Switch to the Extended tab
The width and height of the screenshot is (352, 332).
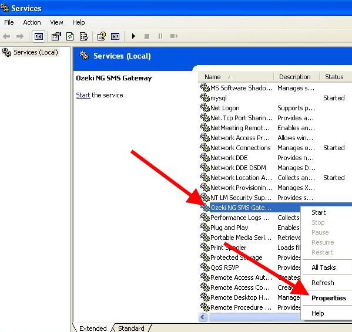pos(93,328)
